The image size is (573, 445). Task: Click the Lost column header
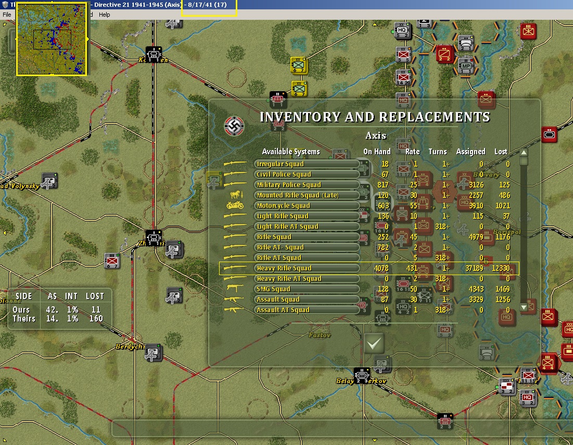click(501, 152)
